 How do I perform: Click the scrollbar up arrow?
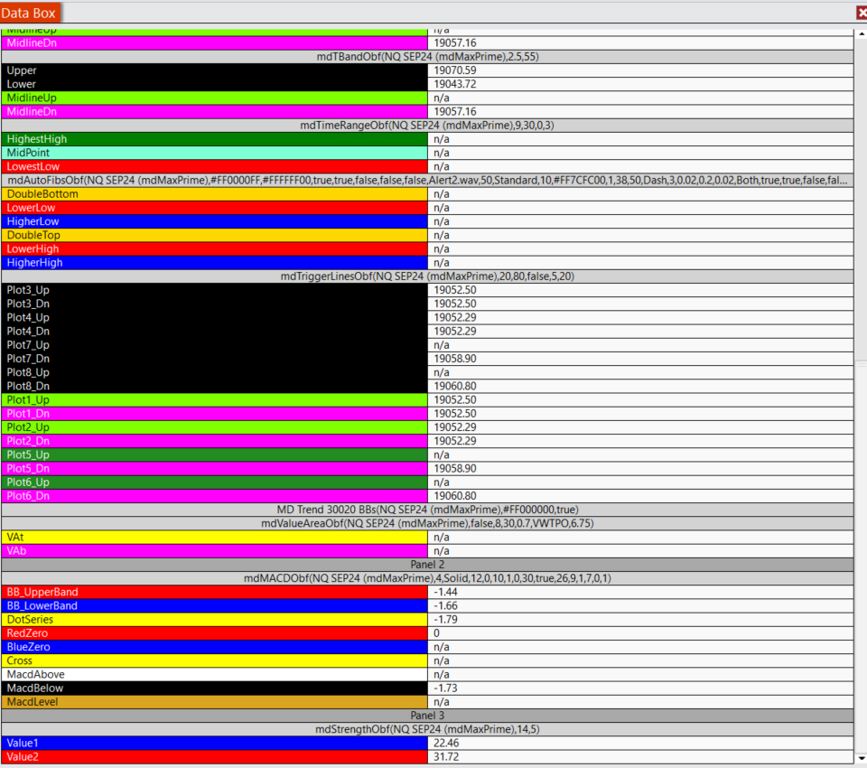[862, 33]
